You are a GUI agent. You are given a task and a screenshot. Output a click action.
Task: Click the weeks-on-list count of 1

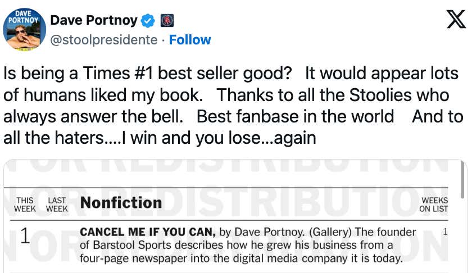[445, 232]
